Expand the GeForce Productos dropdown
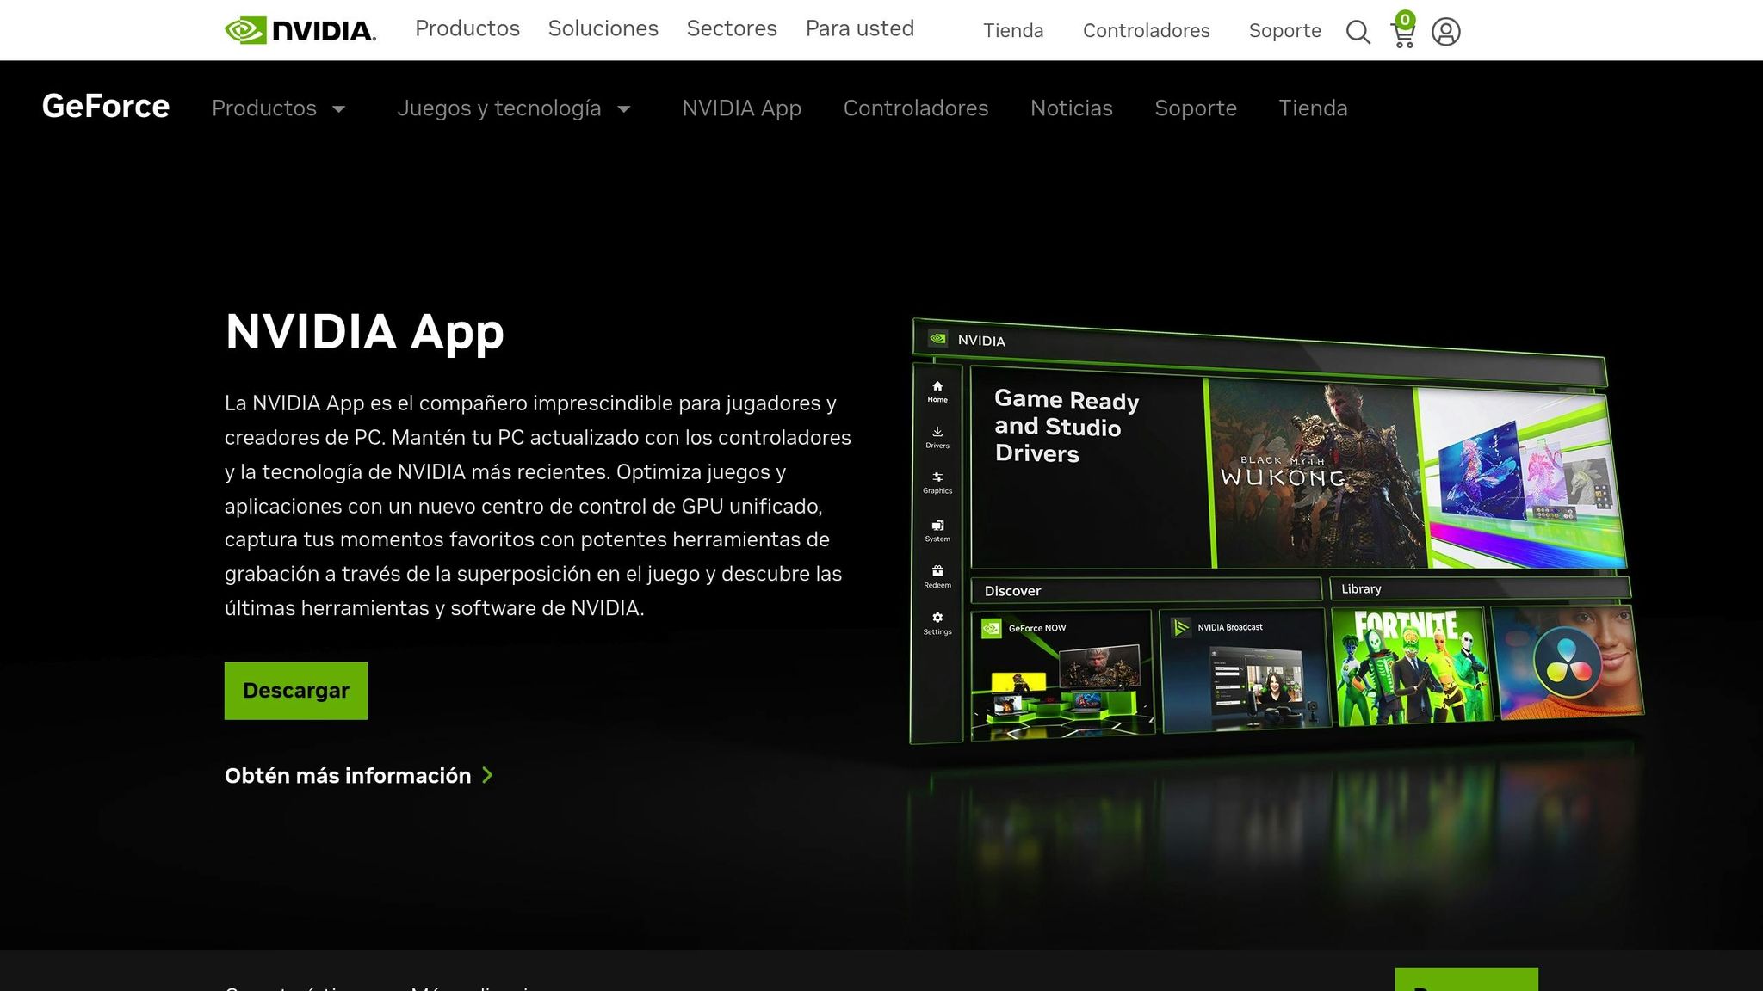The width and height of the screenshot is (1763, 991). [x=279, y=108]
